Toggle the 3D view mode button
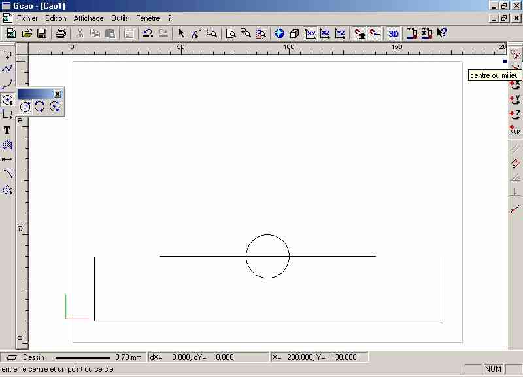Viewport: 523px width, 377px height. point(393,33)
